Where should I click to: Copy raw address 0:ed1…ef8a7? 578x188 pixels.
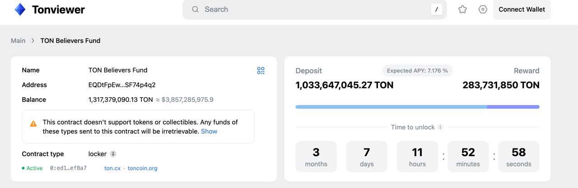(68, 168)
